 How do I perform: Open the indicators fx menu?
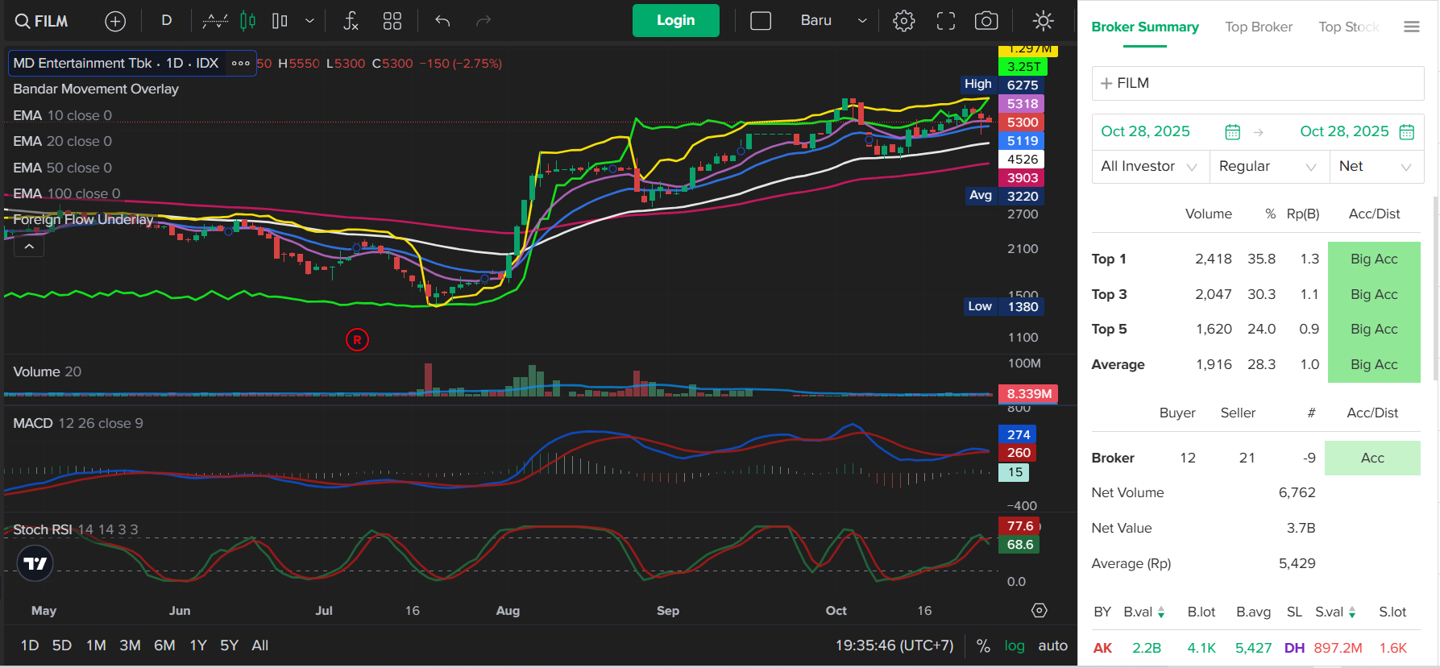(351, 21)
